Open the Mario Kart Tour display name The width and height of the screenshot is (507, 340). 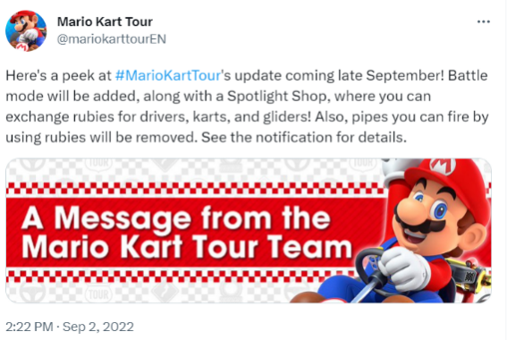coord(105,21)
